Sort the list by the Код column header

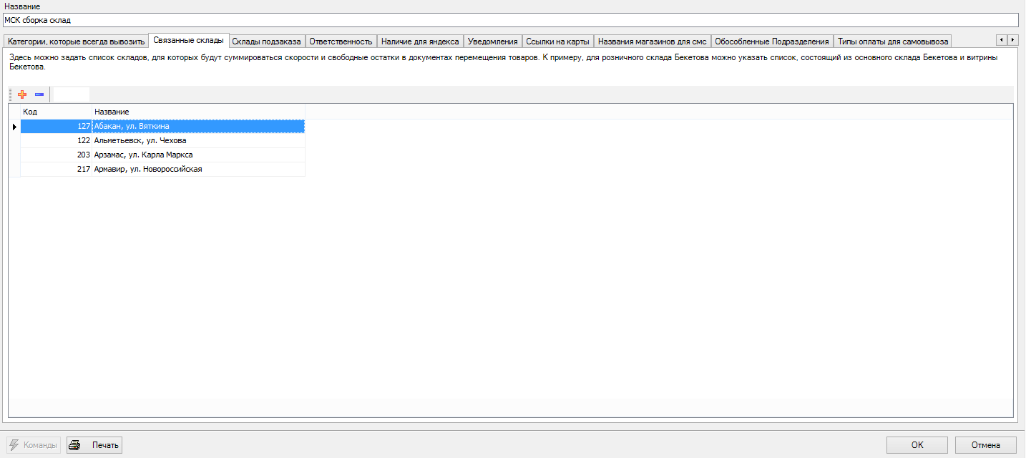(56, 112)
